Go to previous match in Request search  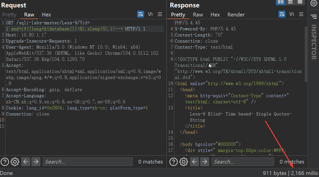[x=26, y=162]
